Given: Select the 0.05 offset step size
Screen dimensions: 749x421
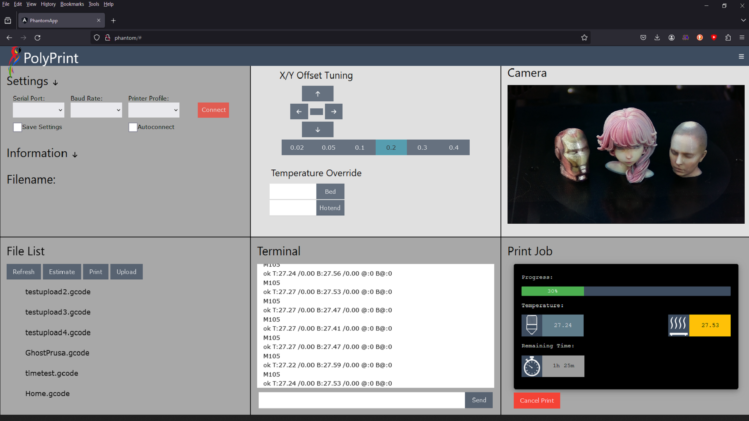Looking at the screenshot, I should 328,147.
